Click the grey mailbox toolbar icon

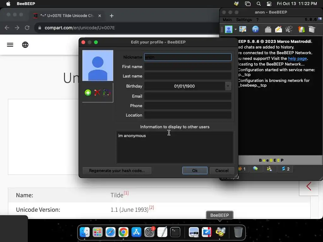[268, 29]
